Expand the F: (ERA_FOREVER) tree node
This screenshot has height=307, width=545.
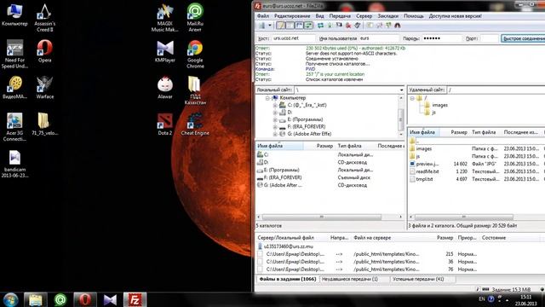click(x=275, y=127)
